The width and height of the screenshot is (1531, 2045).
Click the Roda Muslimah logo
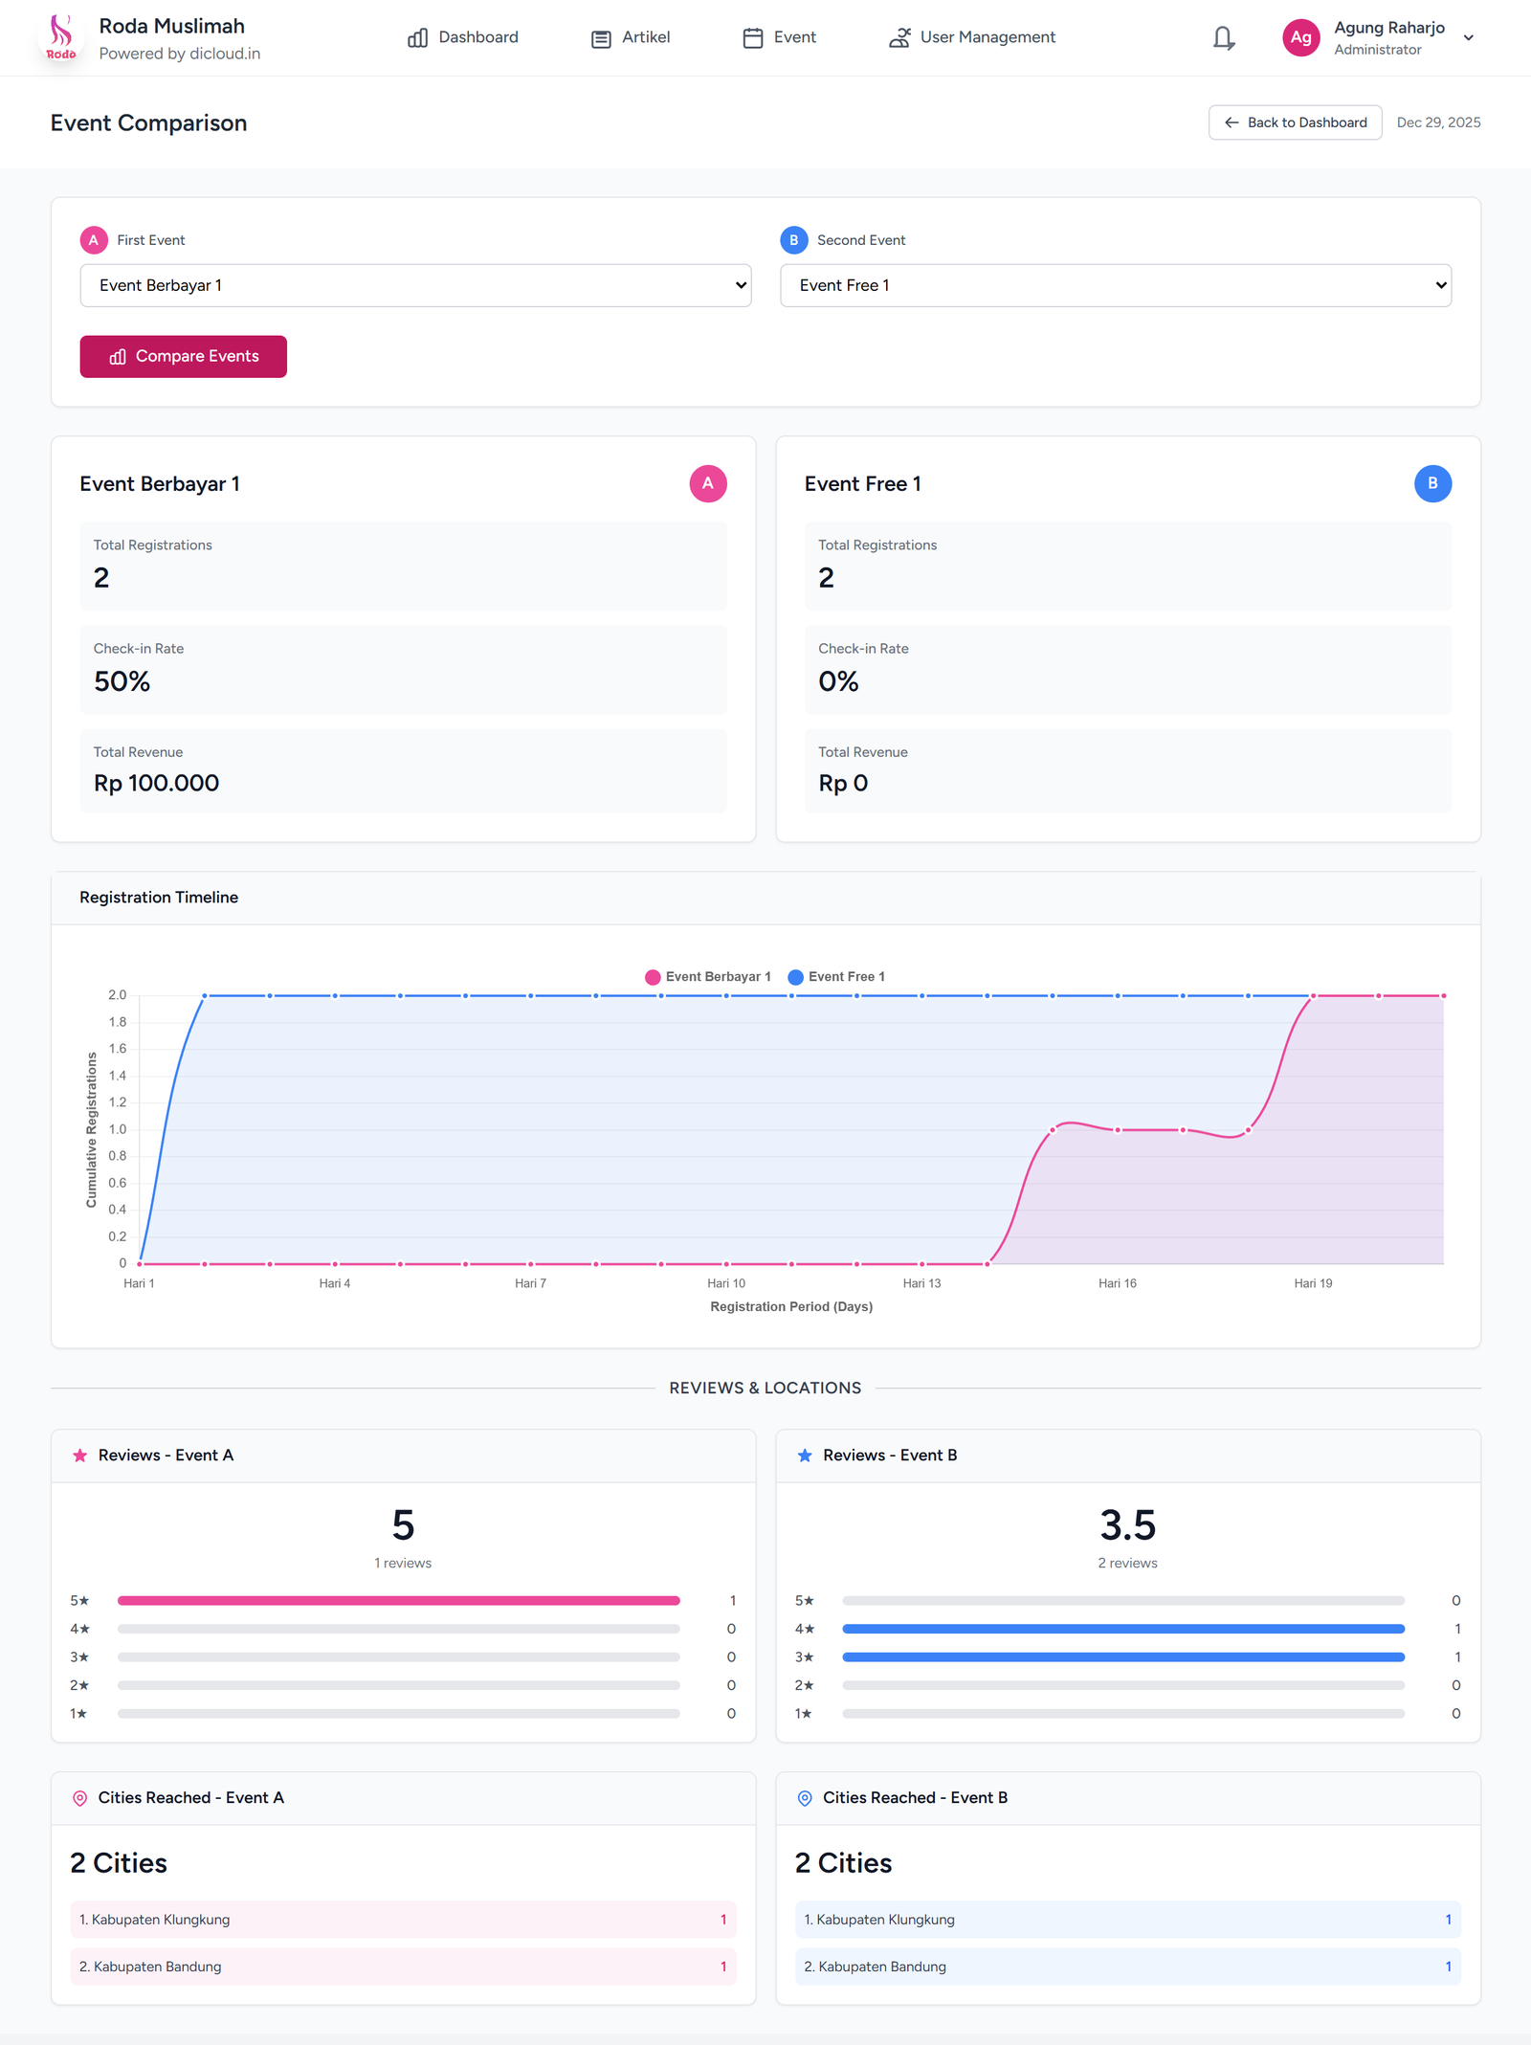61,37
